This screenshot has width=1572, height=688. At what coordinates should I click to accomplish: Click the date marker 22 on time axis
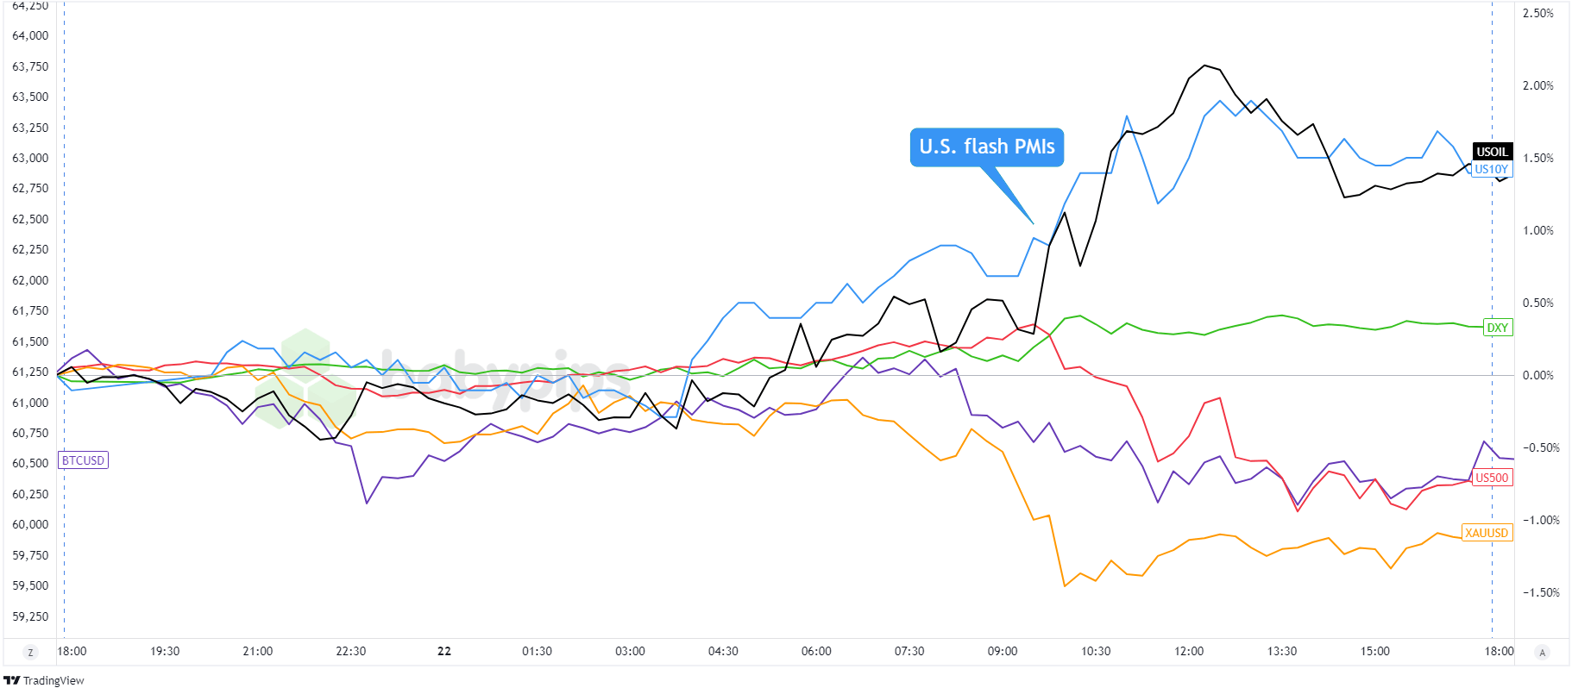point(444,651)
